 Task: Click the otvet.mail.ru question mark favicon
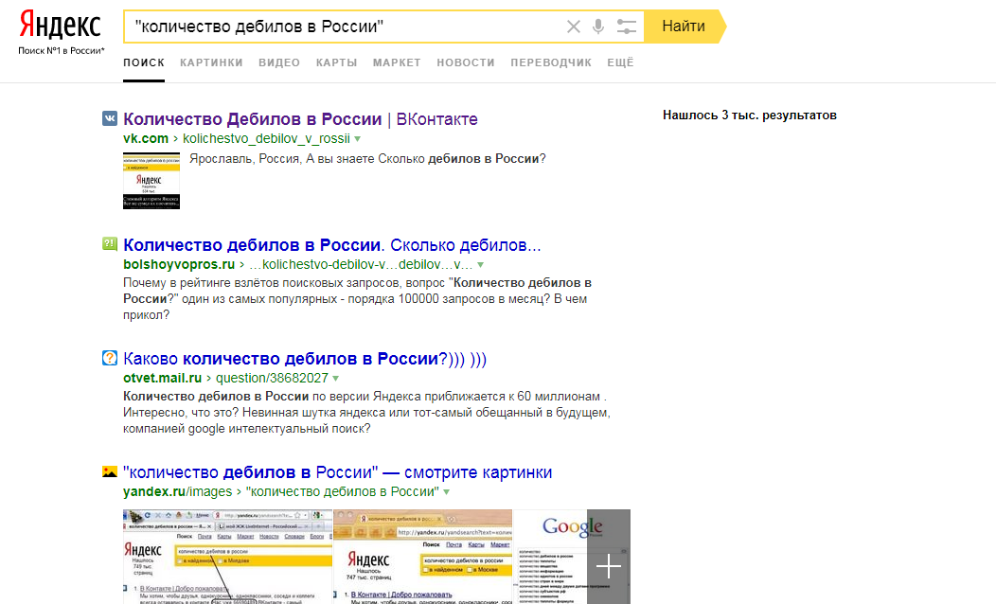110,358
